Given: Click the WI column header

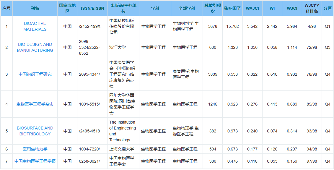Looking at the screenshot, I should [272, 8].
